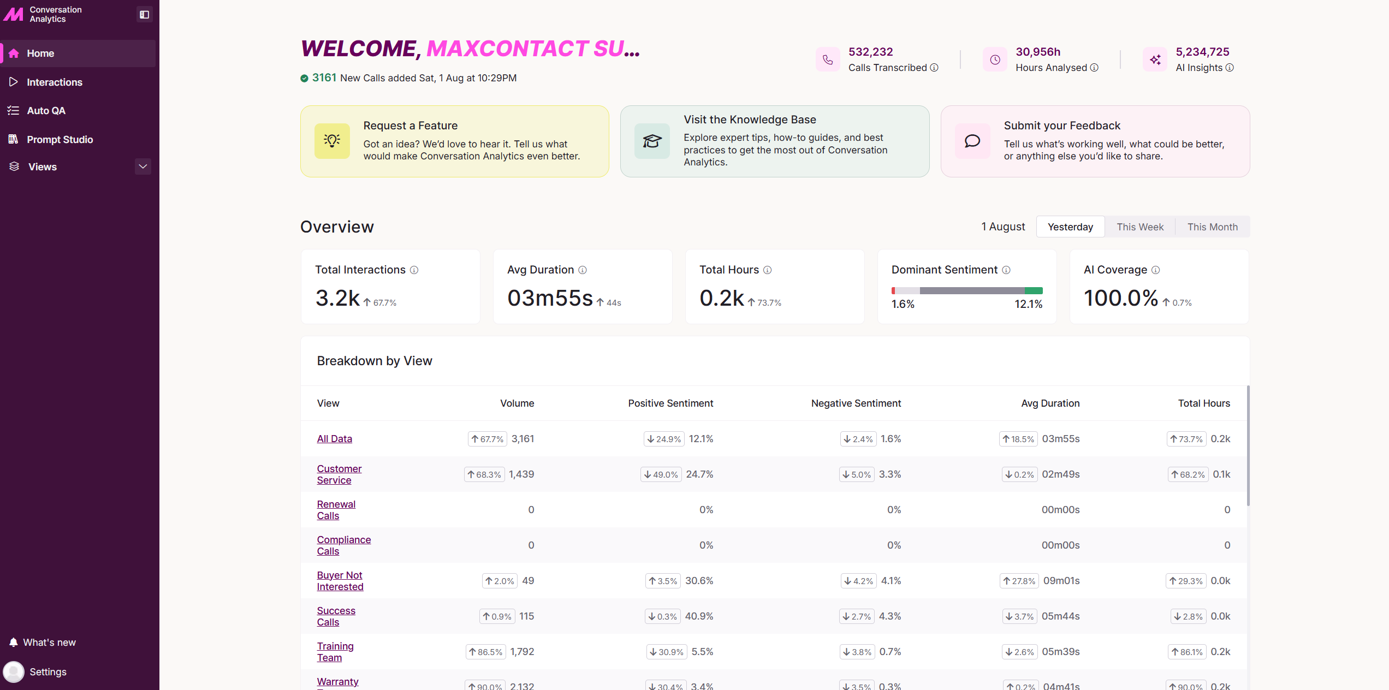
Task: Click the Request a Feature lightbulb icon
Action: pos(332,141)
